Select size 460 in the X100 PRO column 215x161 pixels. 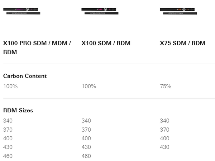coord(8,156)
